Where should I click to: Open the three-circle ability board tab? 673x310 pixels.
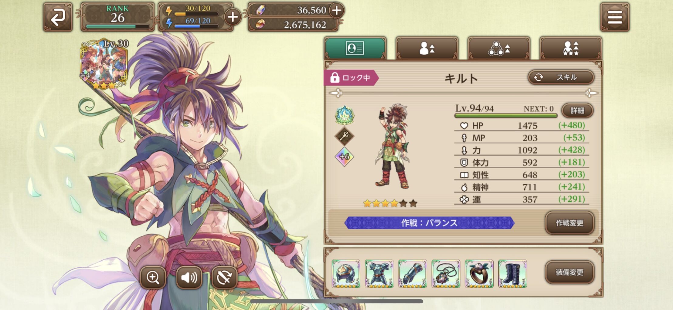click(x=499, y=48)
